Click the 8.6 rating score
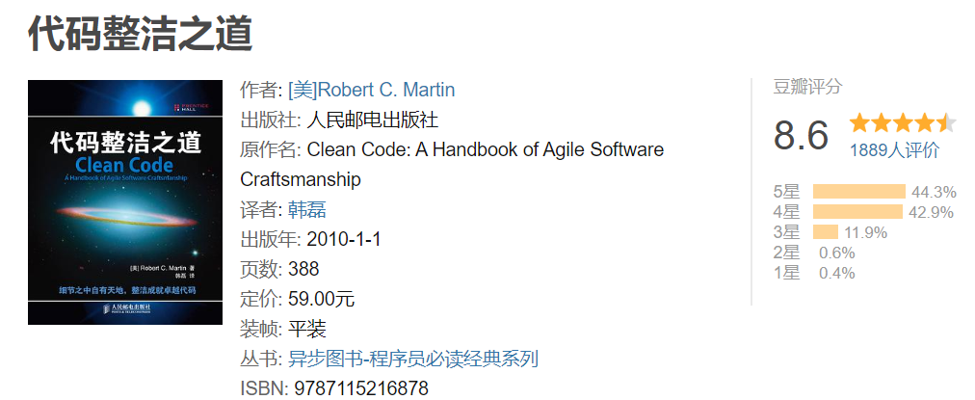Viewport: 975px width, 400px height. pos(801,135)
